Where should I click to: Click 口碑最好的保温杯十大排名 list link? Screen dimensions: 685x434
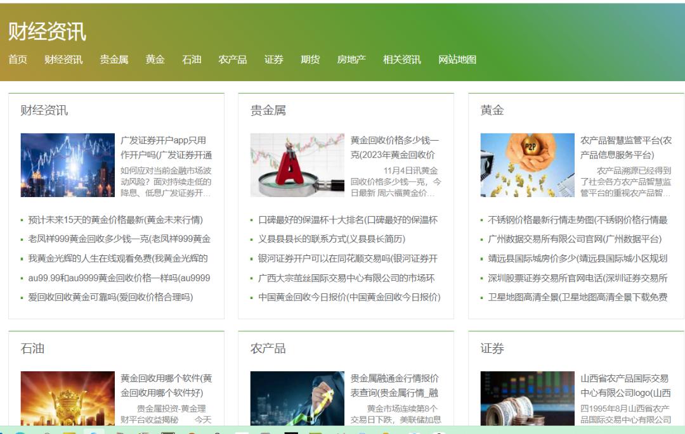pyautogui.click(x=348, y=220)
